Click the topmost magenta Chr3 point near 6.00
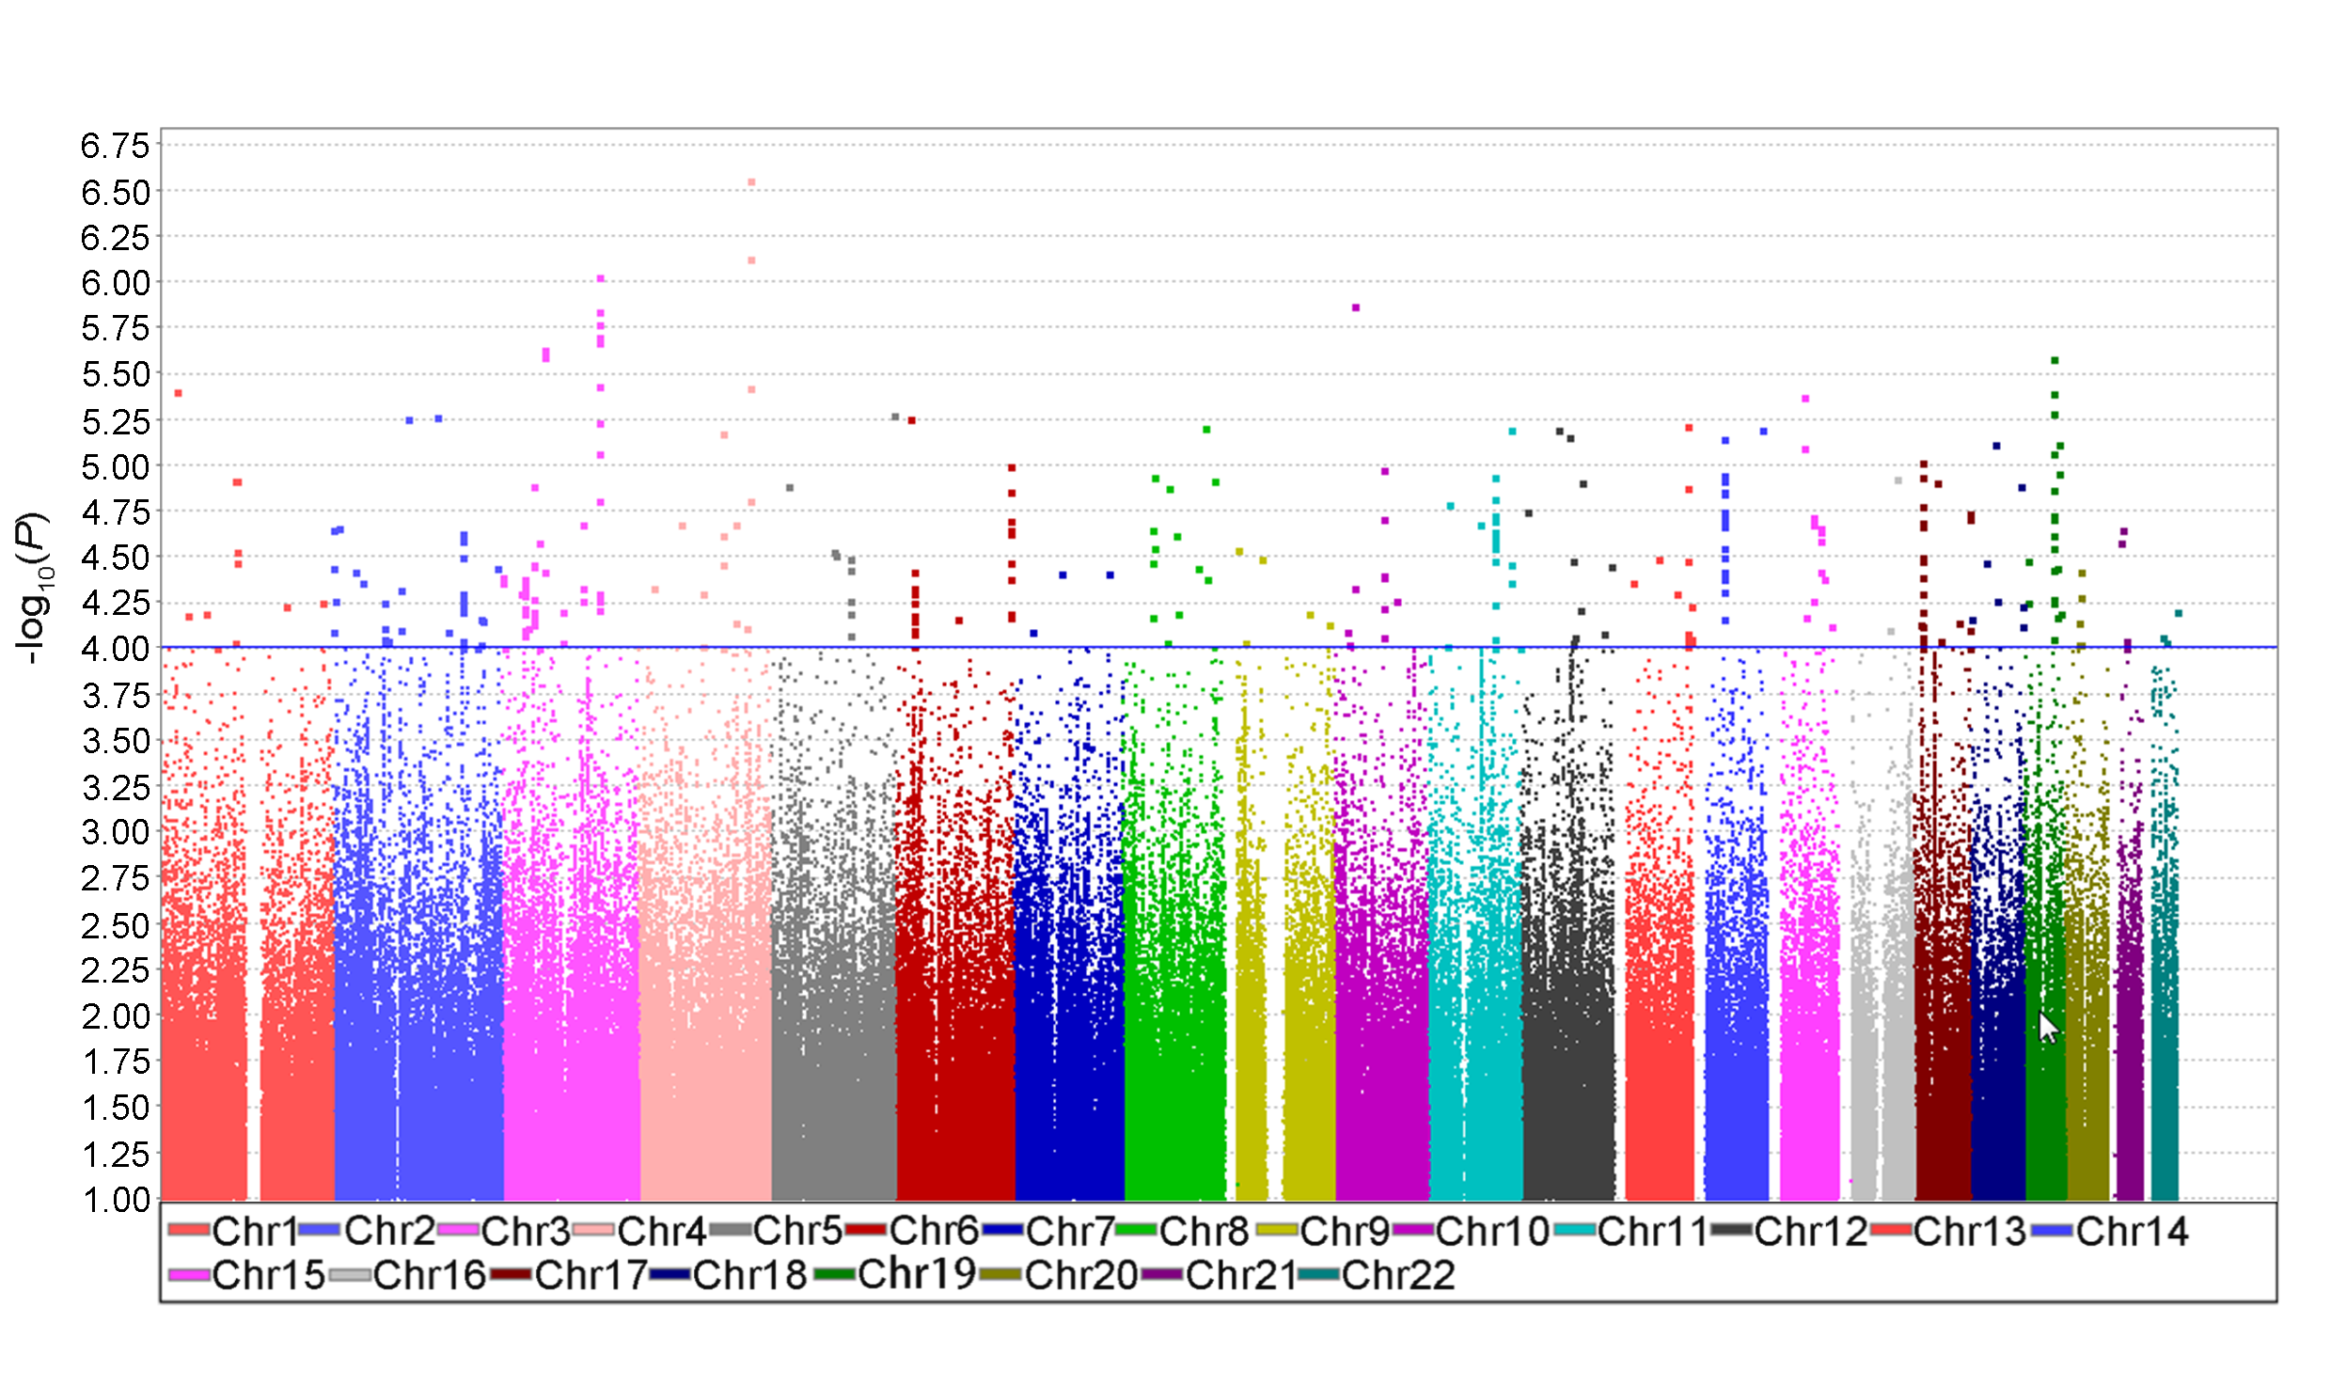The width and height of the screenshot is (2331, 1385). [x=601, y=278]
